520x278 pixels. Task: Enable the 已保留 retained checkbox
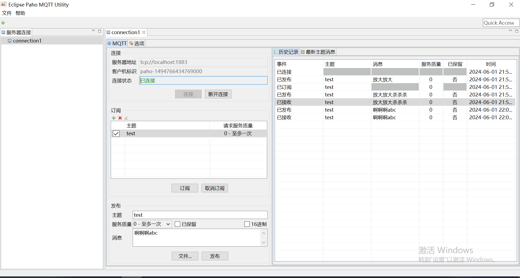[x=177, y=224]
